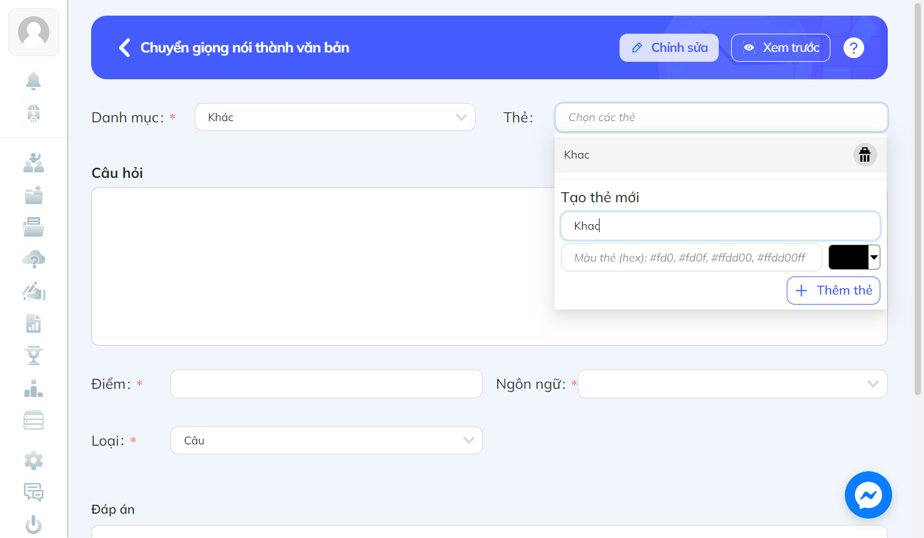Open the Ngôn ngữ dropdown
Image resolution: width=924 pixels, height=538 pixels.
[x=732, y=384]
